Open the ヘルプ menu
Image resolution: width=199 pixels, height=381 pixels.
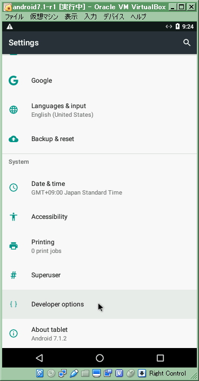pos(138,17)
